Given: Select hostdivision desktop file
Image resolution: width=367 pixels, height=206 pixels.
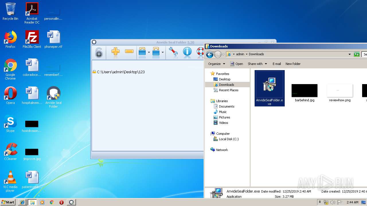Looking at the screenshot, I should tap(32, 126).
